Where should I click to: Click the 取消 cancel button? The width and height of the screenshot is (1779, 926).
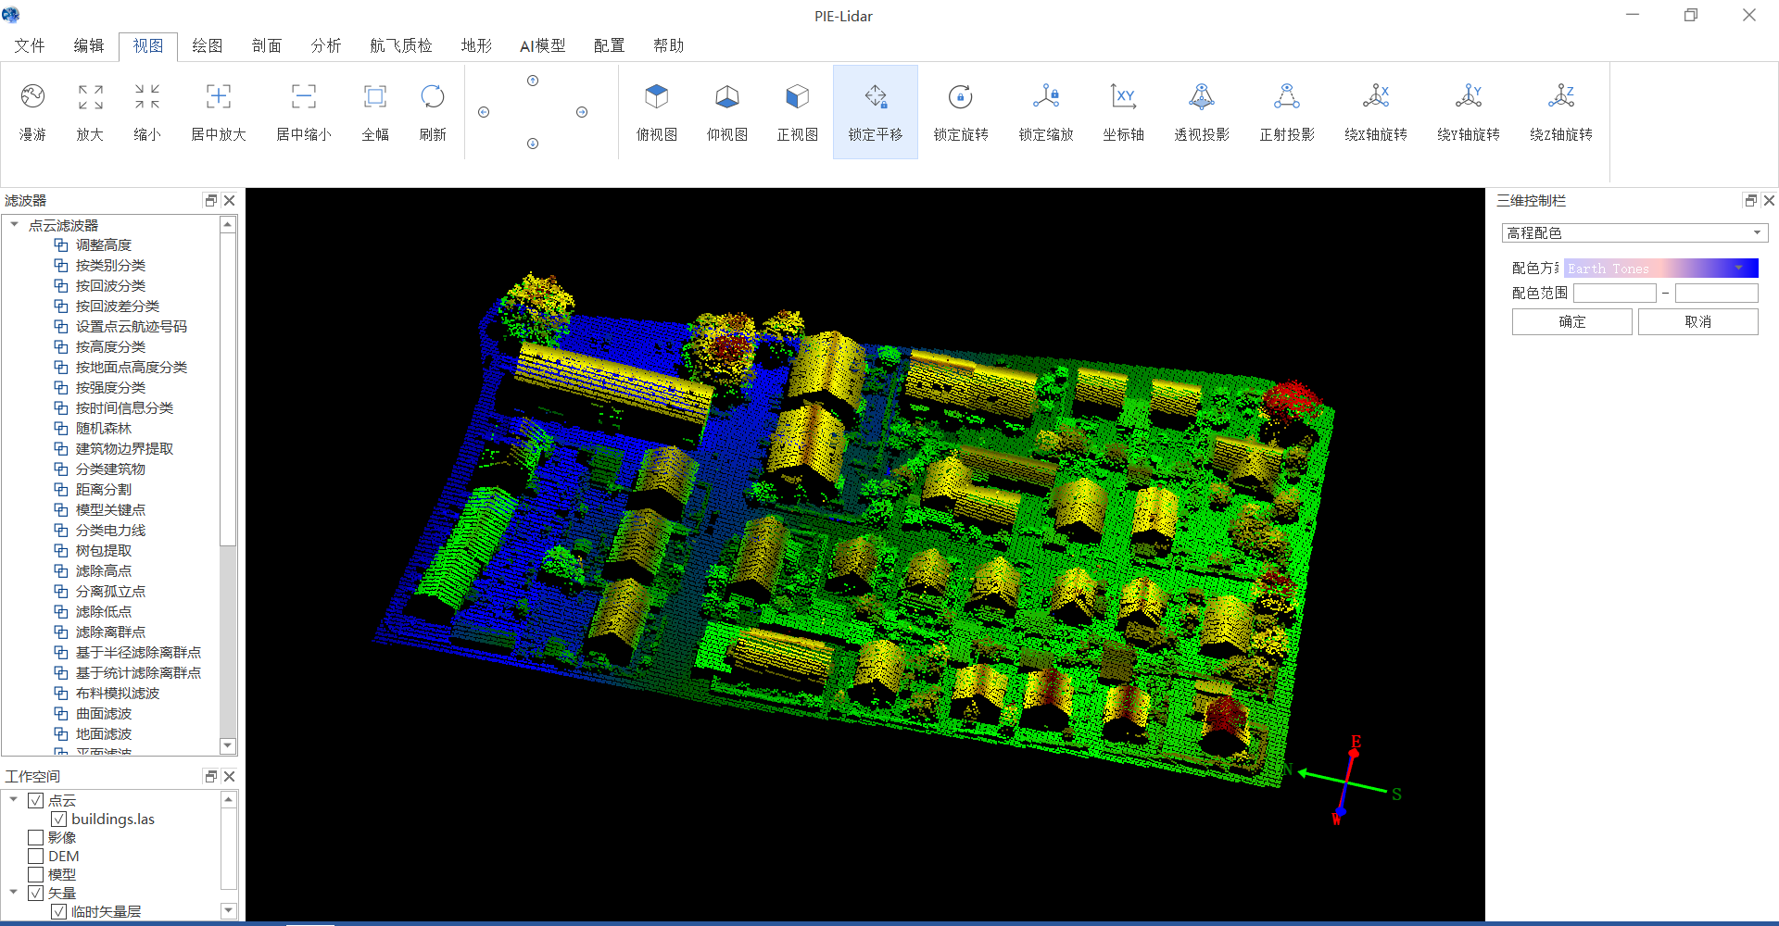point(1698,321)
